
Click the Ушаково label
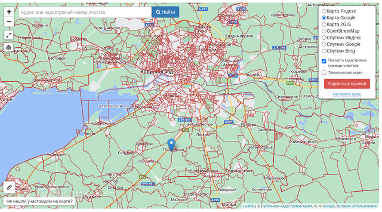[x=55, y=155]
